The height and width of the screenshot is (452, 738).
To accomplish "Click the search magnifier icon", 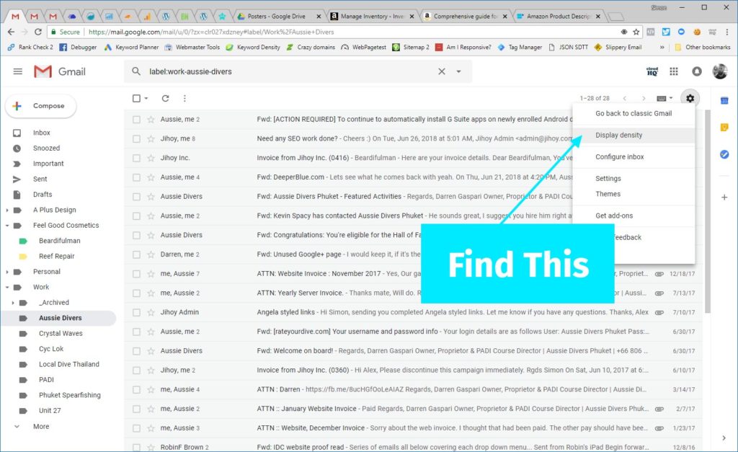I will click(136, 71).
